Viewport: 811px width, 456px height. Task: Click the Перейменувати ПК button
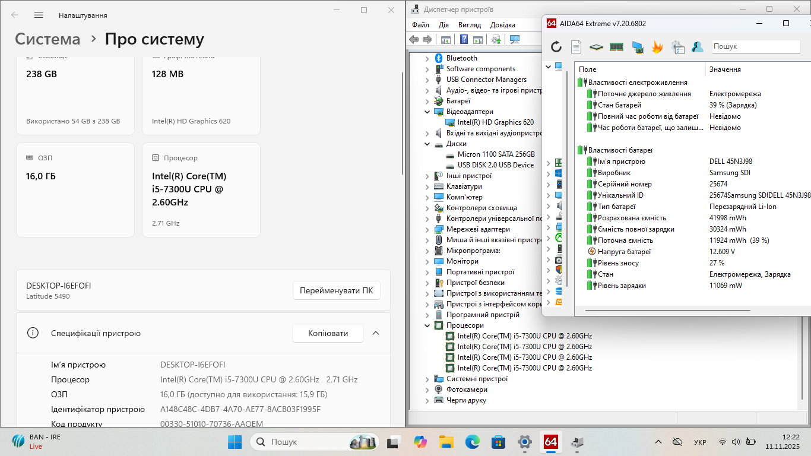[x=336, y=291]
